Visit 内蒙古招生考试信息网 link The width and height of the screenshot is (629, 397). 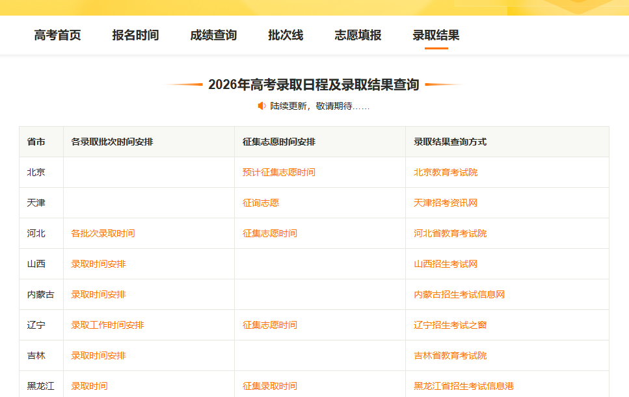(x=459, y=294)
